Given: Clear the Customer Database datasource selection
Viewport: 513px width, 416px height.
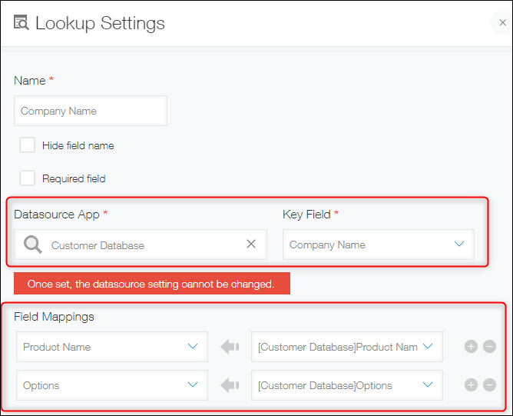Looking at the screenshot, I should tap(251, 245).
